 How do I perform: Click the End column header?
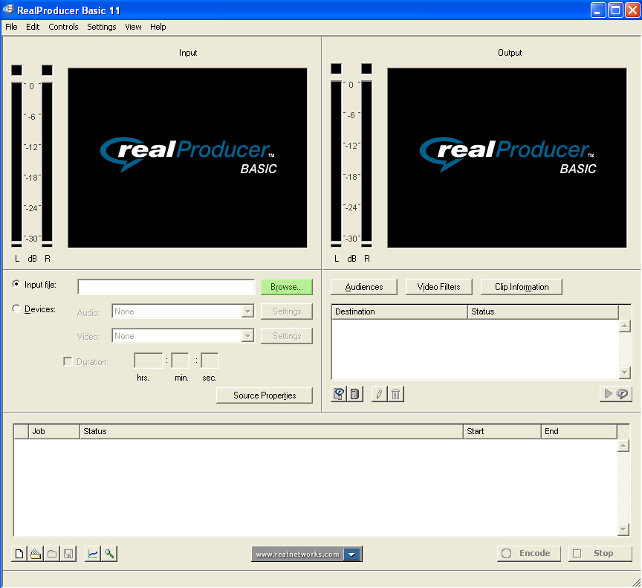pyautogui.click(x=579, y=431)
